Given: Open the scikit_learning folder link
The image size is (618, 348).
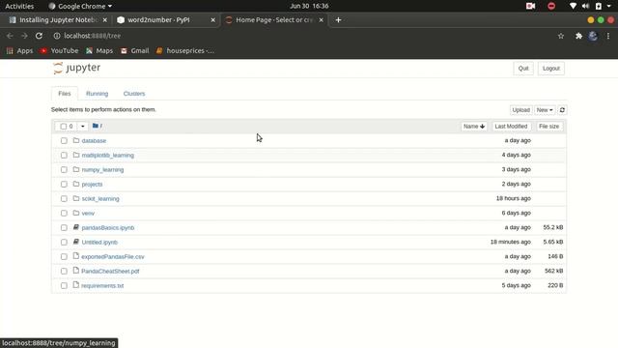Looking at the screenshot, I should [x=100, y=198].
